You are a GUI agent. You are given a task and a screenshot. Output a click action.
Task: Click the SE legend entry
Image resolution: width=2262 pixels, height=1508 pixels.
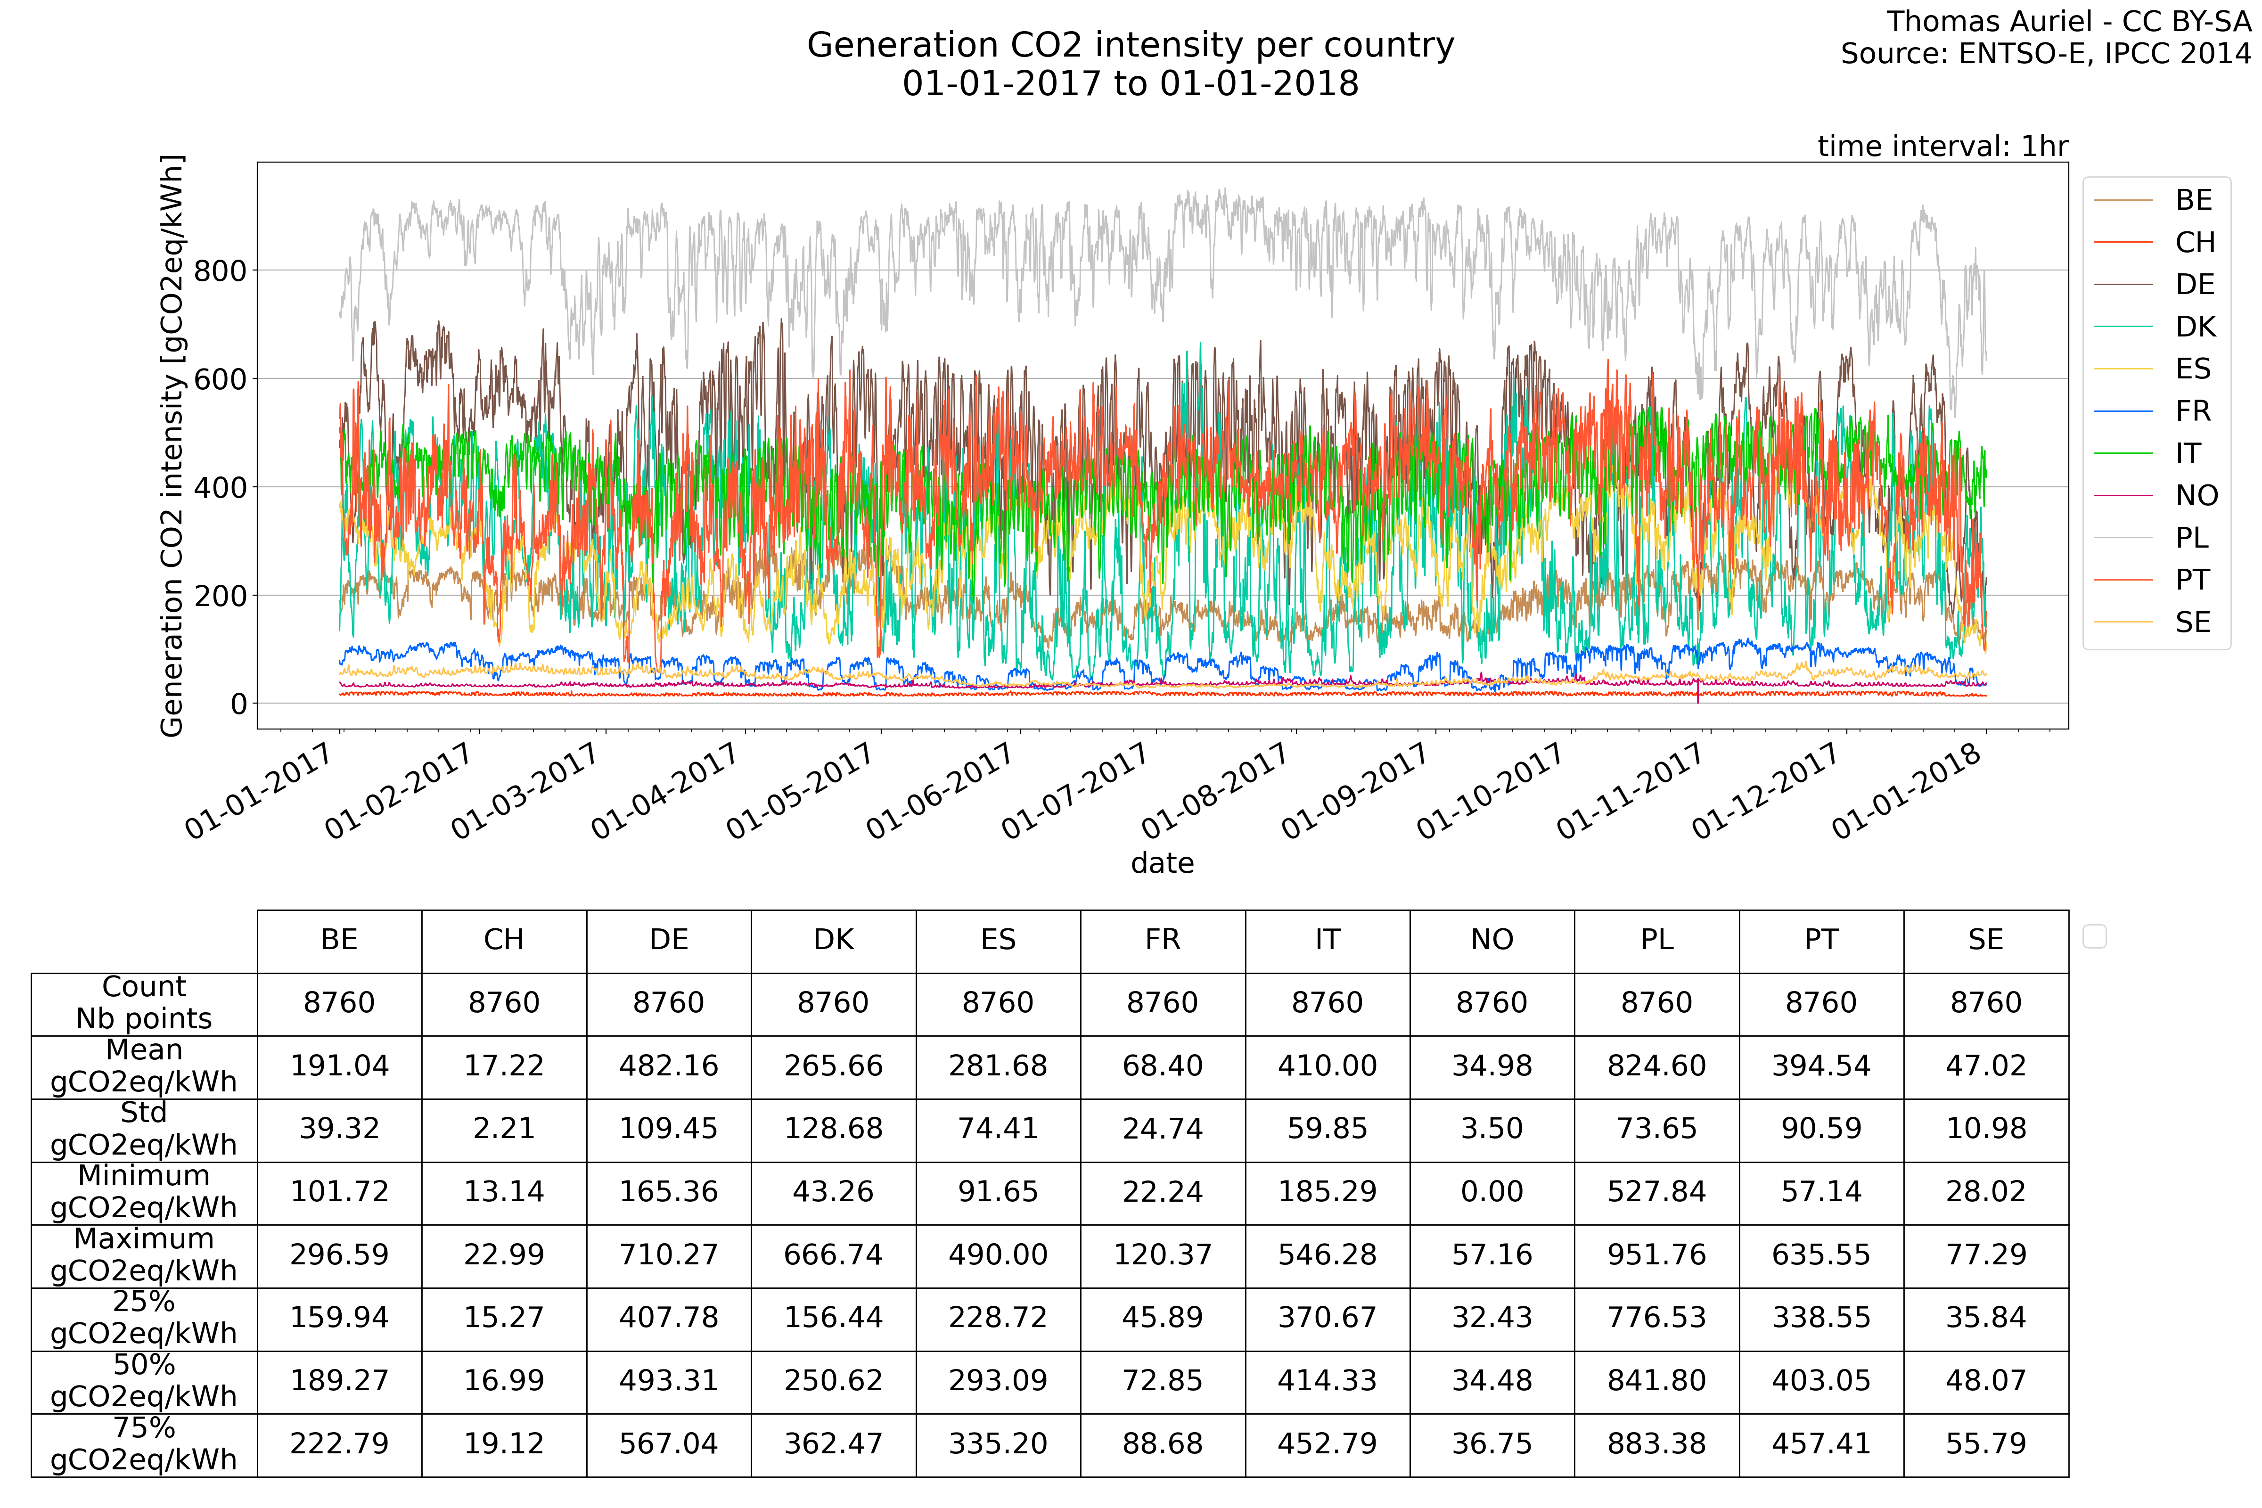coord(2193,622)
